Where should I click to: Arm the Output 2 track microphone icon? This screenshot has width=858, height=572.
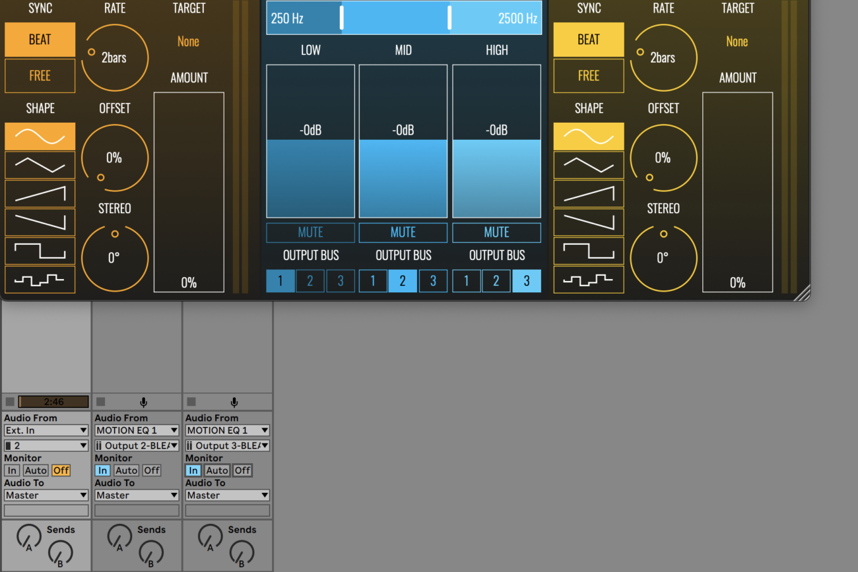(143, 402)
